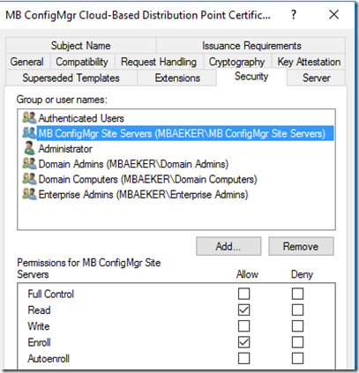Click the Deny column header
The image size is (359, 373).
coord(302,274)
